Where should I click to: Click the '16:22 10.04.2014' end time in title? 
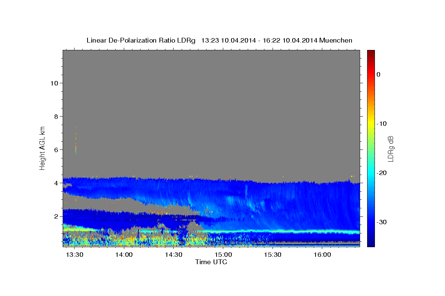290,40
